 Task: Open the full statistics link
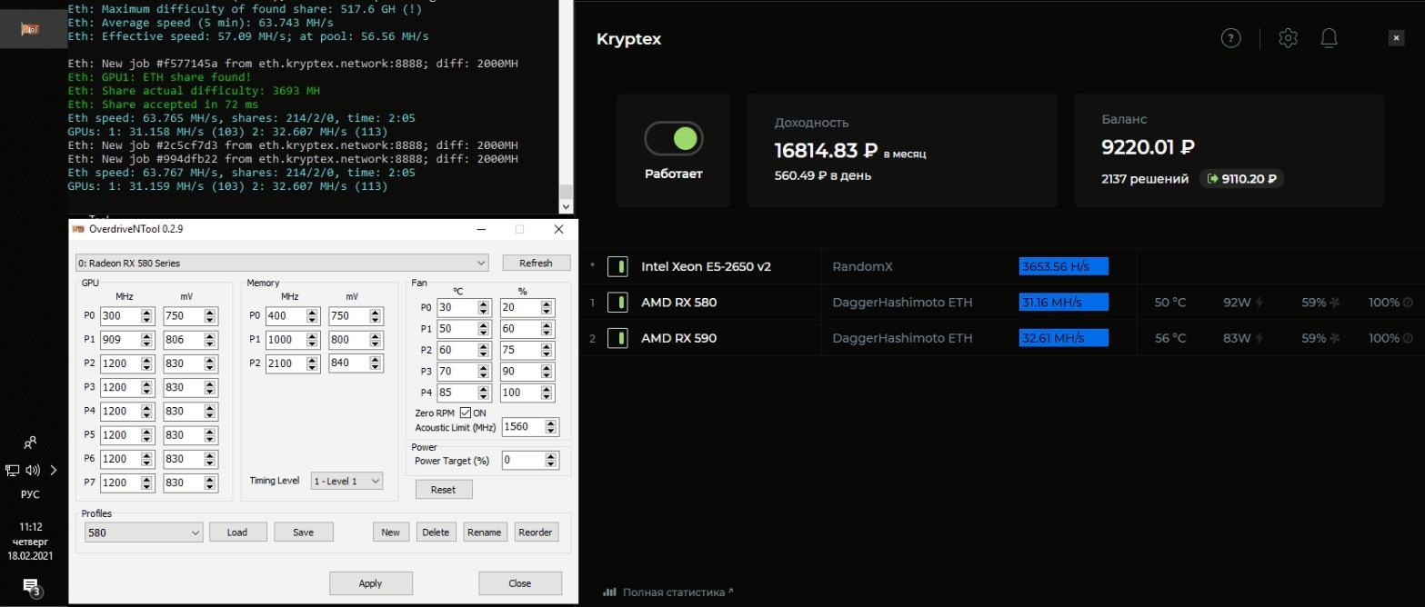pos(673,592)
